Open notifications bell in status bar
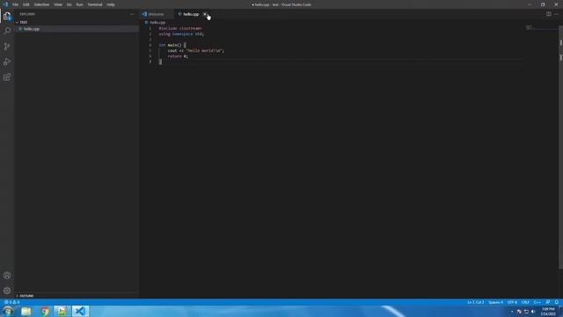The height and width of the screenshot is (317, 563). (x=556, y=302)
